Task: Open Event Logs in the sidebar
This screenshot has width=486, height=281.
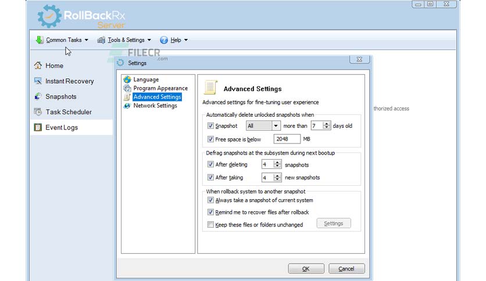Action: [x=72, y=127]
